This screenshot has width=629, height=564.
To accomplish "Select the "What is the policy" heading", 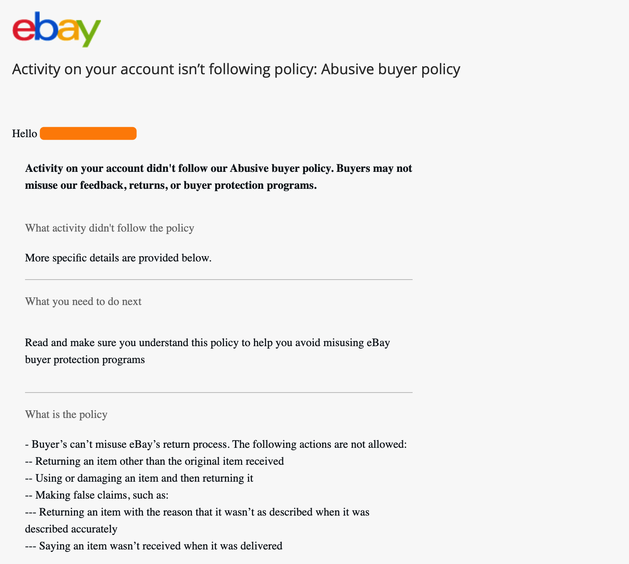I will (66, 415).
